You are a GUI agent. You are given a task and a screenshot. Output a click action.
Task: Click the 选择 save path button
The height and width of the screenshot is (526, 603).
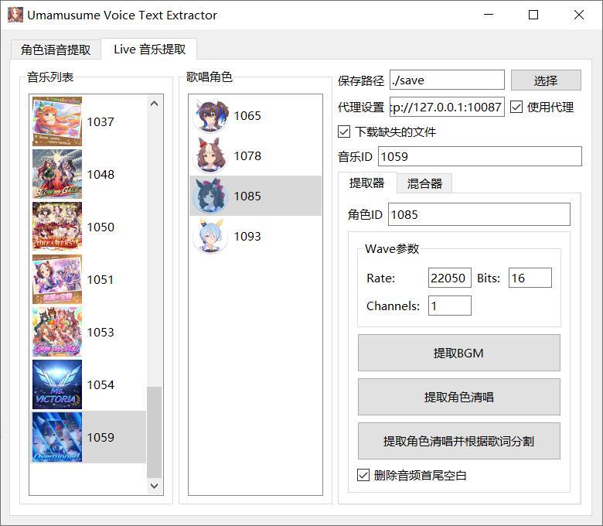(546, 80)
